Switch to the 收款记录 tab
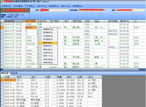The height and width of the screenshot is (107, 146). tap(14, 73)
